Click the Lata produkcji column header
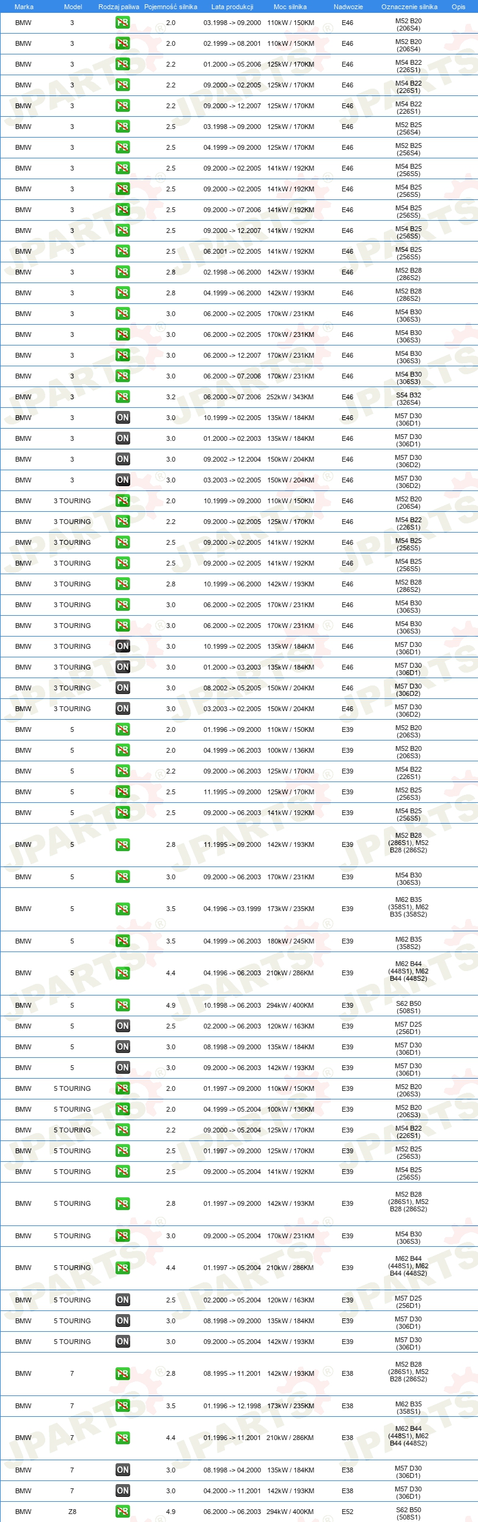The image size is (478, 1522). coord(232,7)
